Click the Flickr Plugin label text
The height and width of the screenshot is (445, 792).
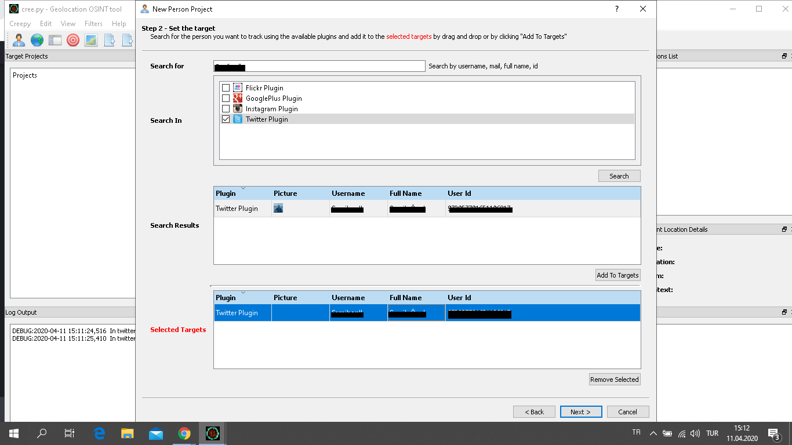coord(264,88)
